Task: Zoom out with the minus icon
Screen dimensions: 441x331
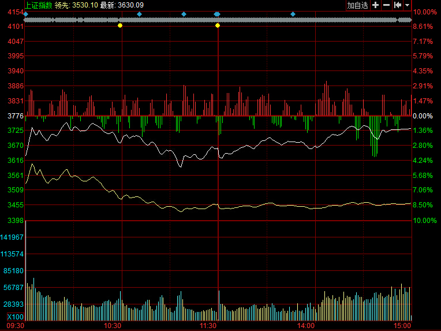Action: pos(386,5)
